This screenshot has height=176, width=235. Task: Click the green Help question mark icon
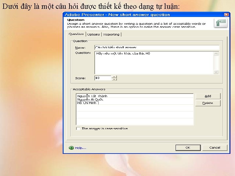(x=71, y=148)
